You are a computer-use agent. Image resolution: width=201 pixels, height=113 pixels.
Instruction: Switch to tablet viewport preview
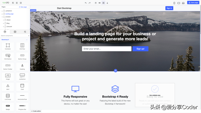pyautogui.click(x=179, y=3)
